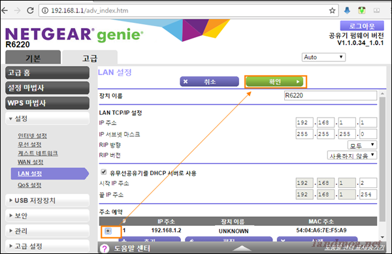
Task: Expand the 고급 설정 section
Action: [47, 246]
